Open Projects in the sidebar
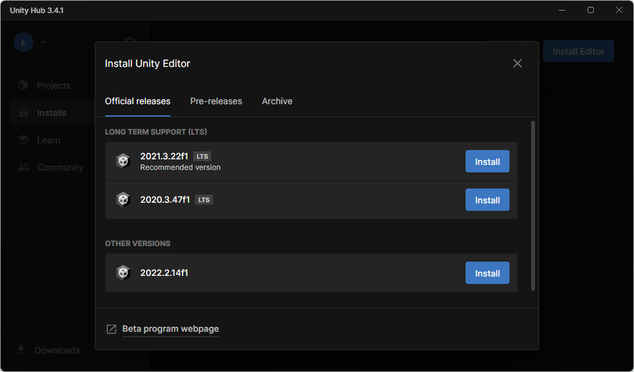The image size is (634, 372). [x=54, y=86]
